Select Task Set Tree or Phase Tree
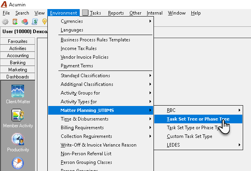This screenshot has width=251, height=171. pyautogui.click(x=199, y=119)
